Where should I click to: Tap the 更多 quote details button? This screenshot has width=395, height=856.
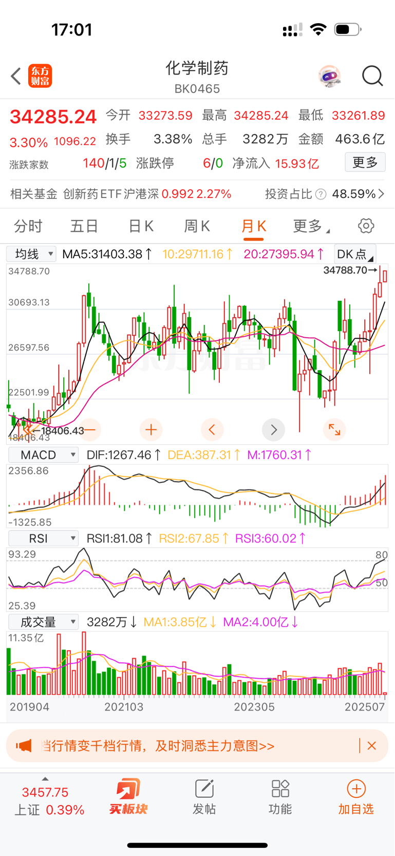pos(365,162)
